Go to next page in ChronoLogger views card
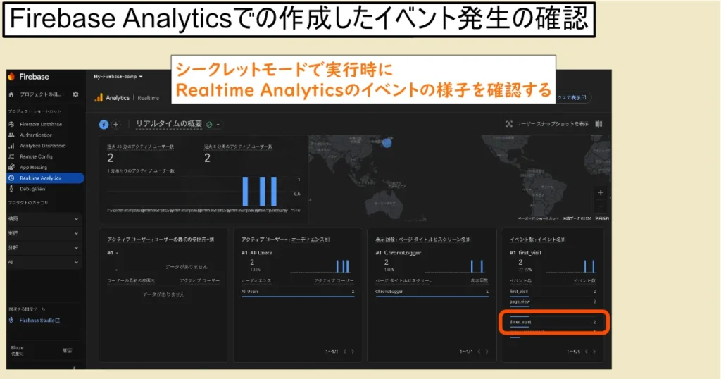The height and width of the screenshot is (379, 721). click(487, 352)
